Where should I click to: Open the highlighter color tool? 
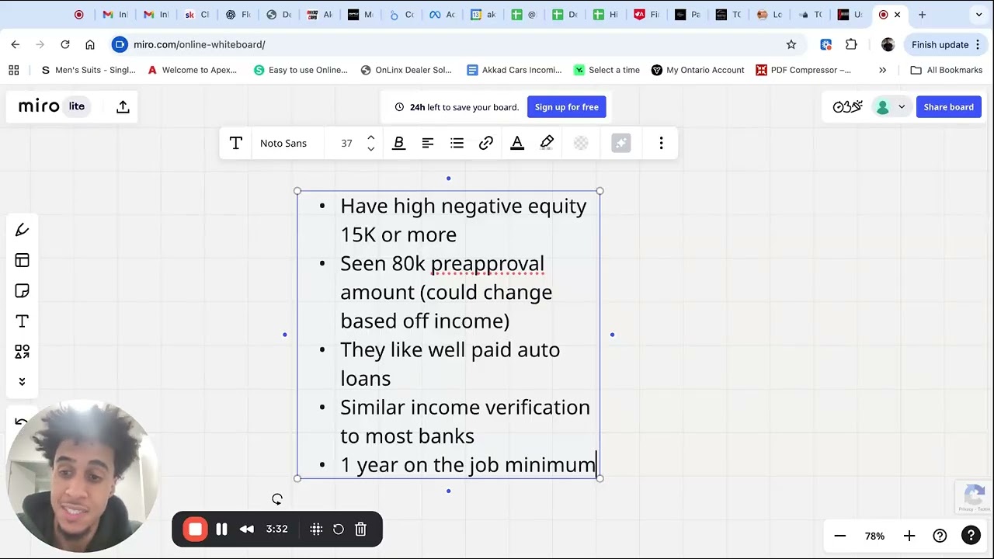(x=547, y=143)
